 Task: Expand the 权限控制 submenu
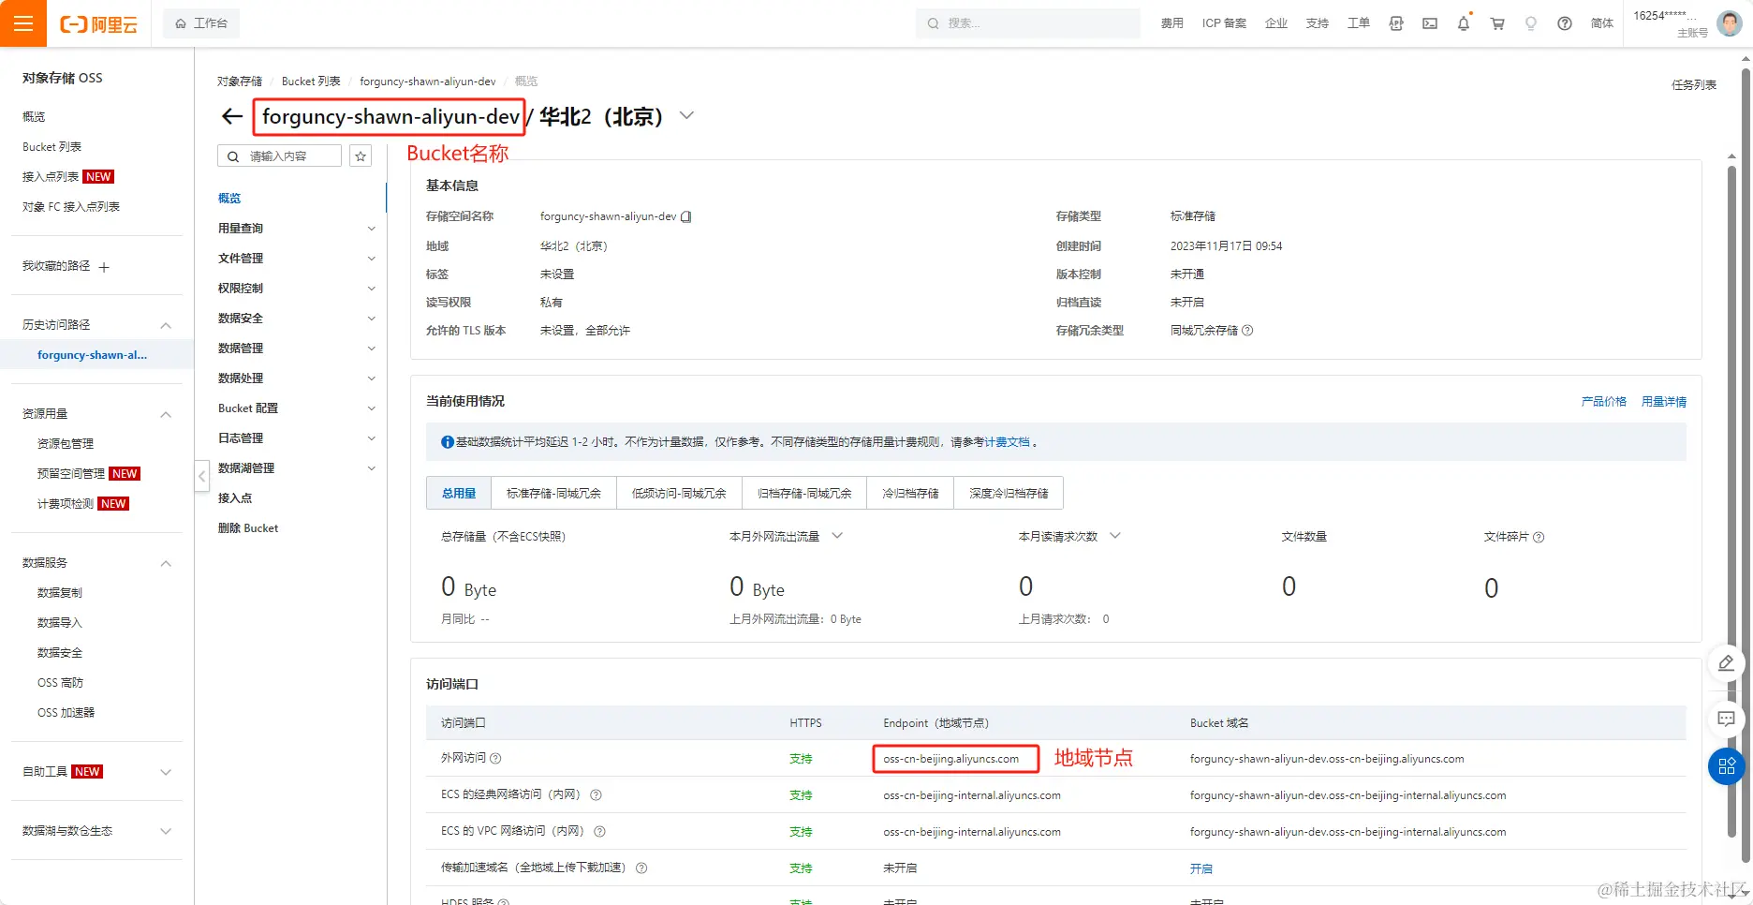(371, 289)
